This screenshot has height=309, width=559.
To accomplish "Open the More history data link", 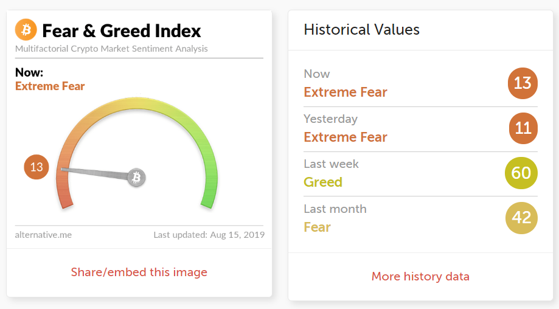I will [420, 277].
